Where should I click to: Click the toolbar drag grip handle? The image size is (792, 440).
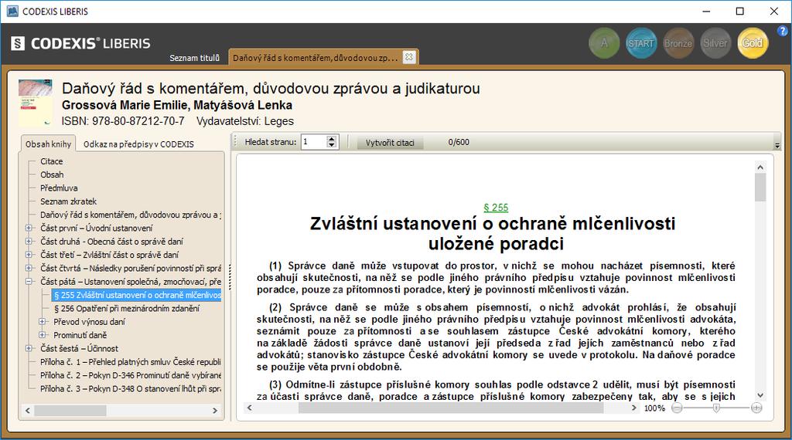[x=235, y=142]
